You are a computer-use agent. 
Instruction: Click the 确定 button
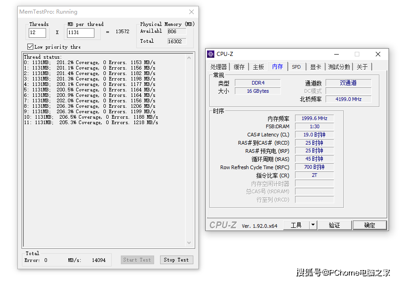[370, 225]
